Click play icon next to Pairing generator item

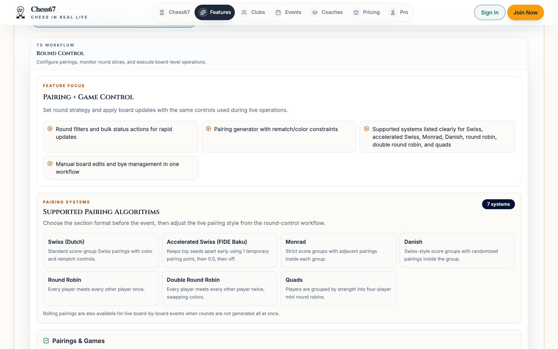click(208, 129)
